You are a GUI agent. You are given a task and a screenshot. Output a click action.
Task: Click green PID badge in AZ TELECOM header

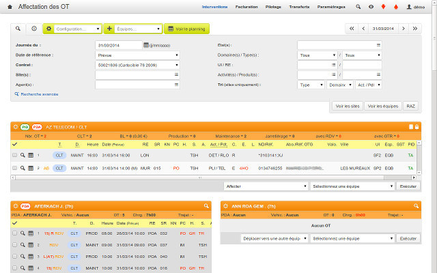click(25, 127)
